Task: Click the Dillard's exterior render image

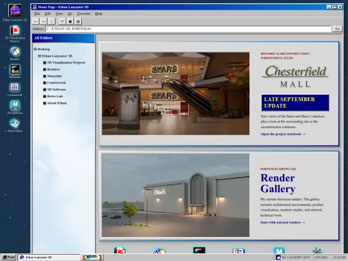Action: coord(175,195)
